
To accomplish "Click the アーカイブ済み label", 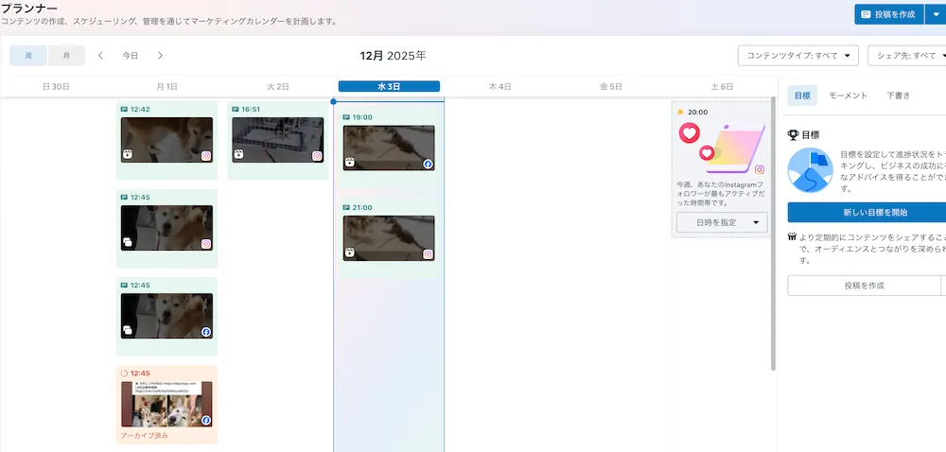I will pos(144,436).
